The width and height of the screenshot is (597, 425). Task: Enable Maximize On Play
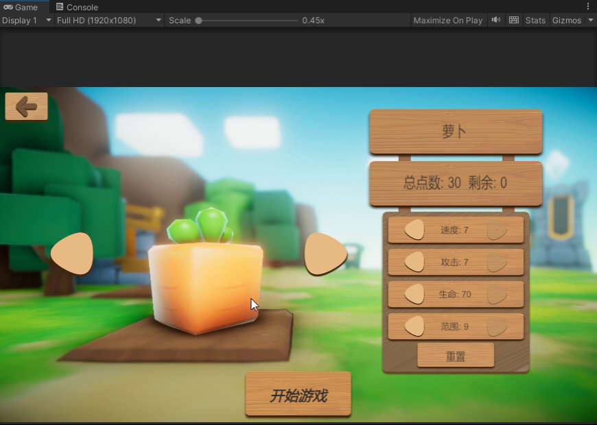pyautogui.click(x=447, y=20)
